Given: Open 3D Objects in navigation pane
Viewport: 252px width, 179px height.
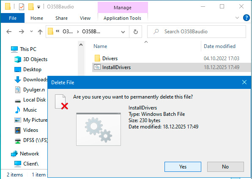Looking at the screenshot, I should pyautogui.click(x=35, y=59).
